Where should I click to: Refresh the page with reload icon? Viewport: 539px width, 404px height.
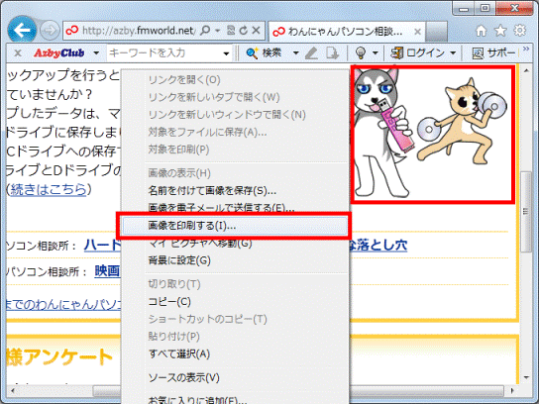pos(244,31)
